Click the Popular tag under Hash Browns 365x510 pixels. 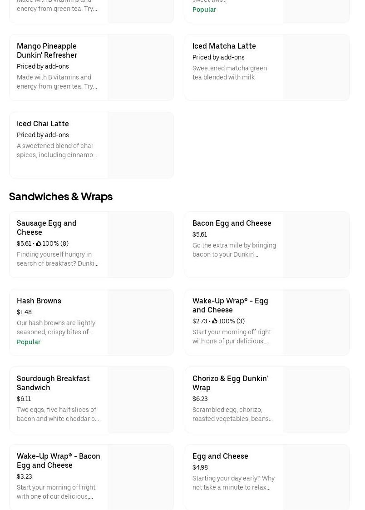29,342
